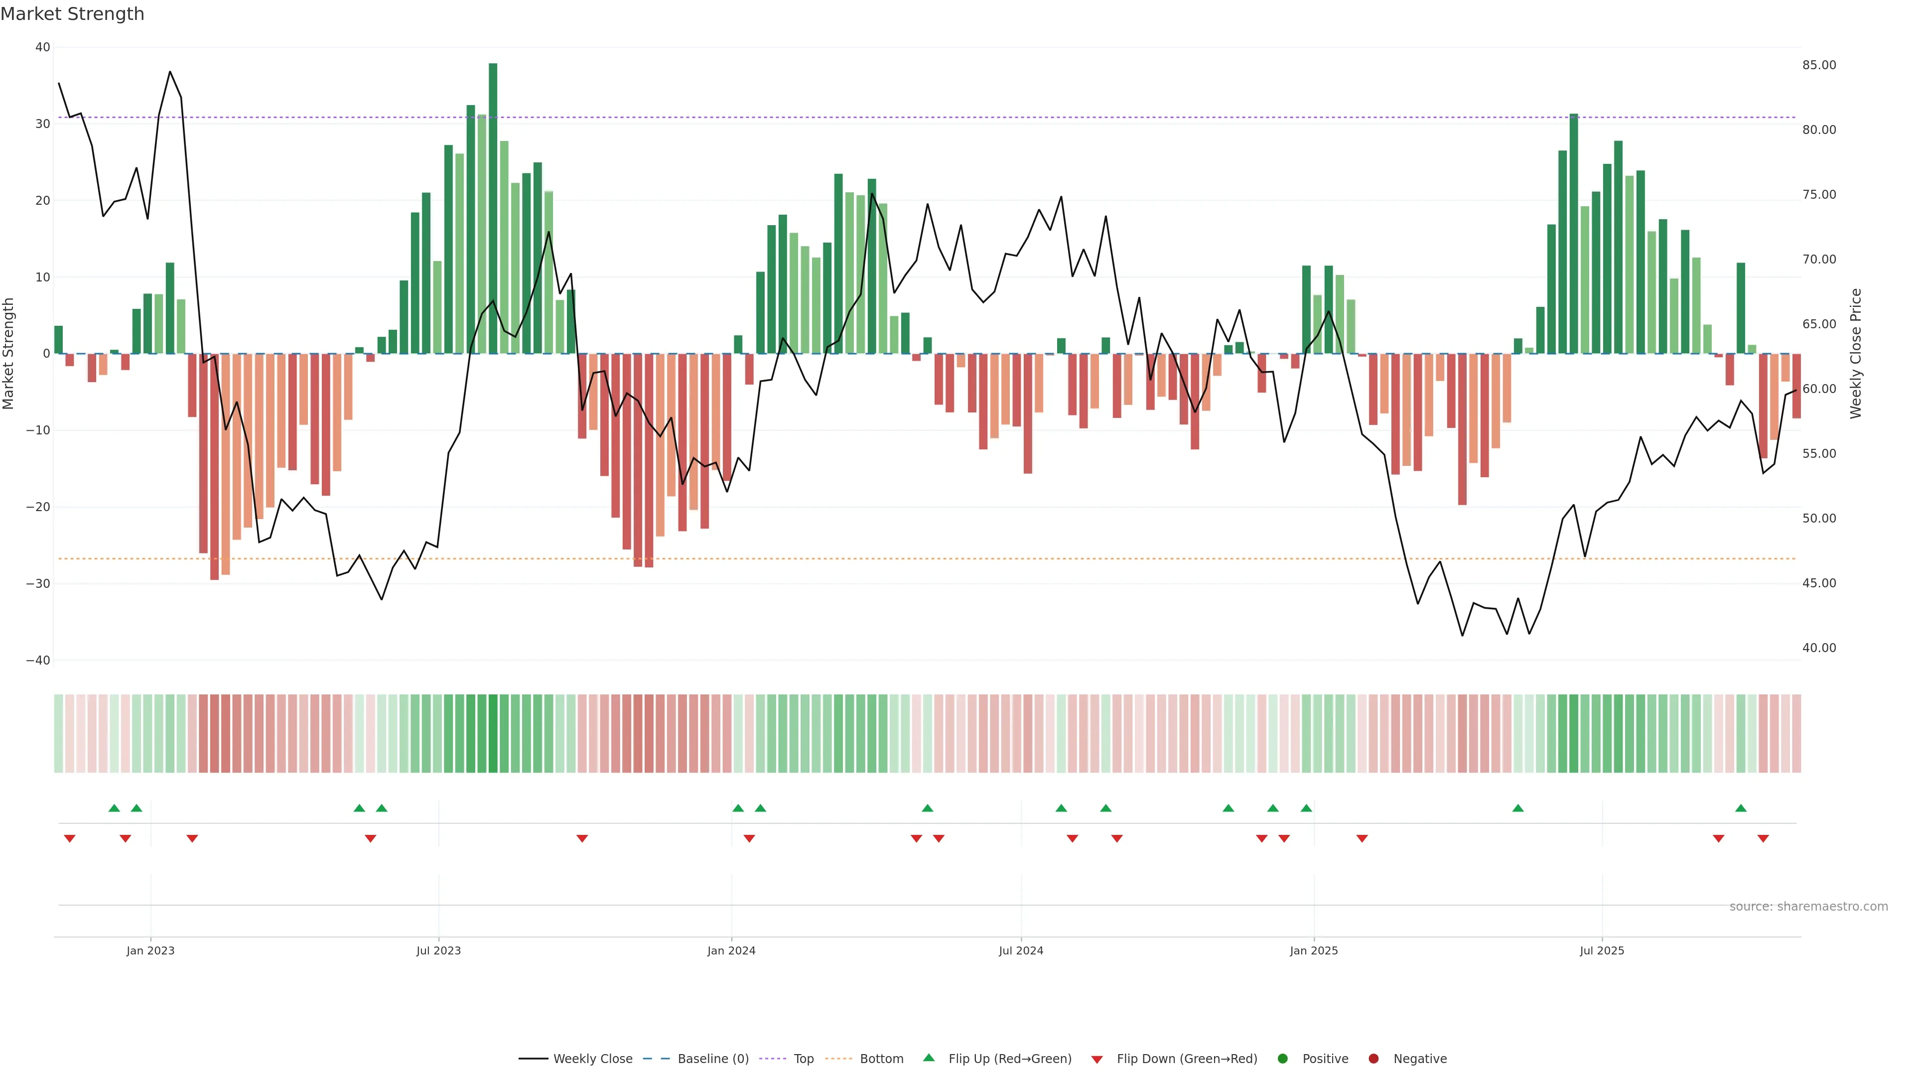Click the tallest green bar in the chart
1913x1076 pixels.
(x=493, y=208)
